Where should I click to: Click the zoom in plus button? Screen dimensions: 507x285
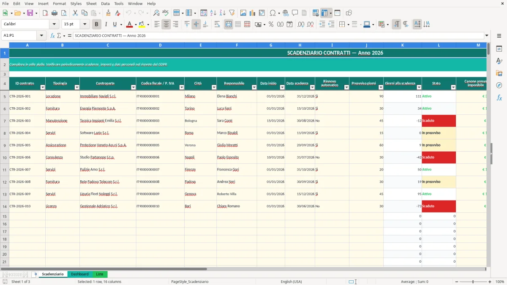pos(490,282)
